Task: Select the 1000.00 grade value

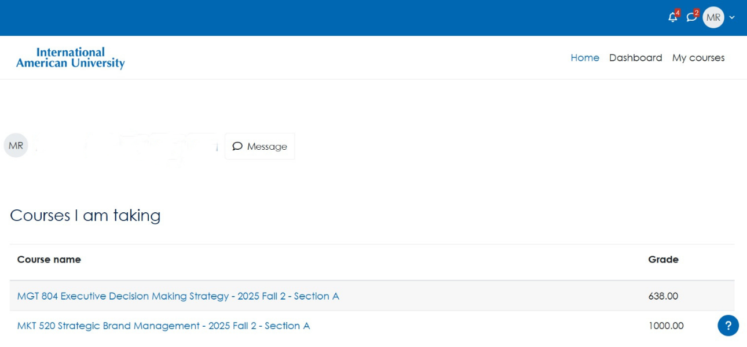Action: point(666,326)
